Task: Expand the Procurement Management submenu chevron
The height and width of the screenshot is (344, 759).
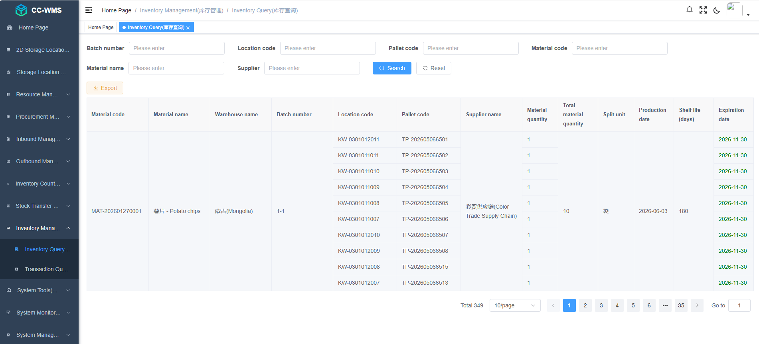Action: pyautogui.click(x=68, y=117)
